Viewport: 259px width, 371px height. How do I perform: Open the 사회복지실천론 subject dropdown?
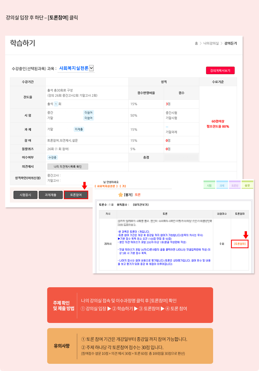92,68
